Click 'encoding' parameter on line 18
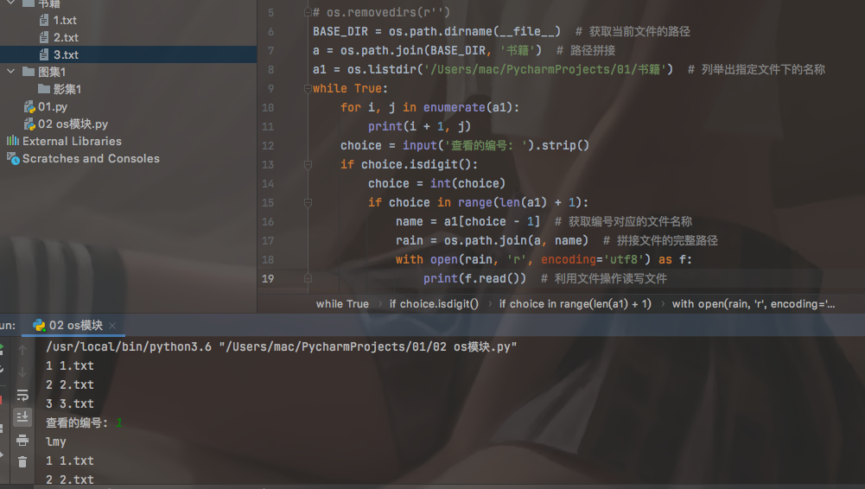The width and height of the screenshot is (865, 489). pos(569,260)
